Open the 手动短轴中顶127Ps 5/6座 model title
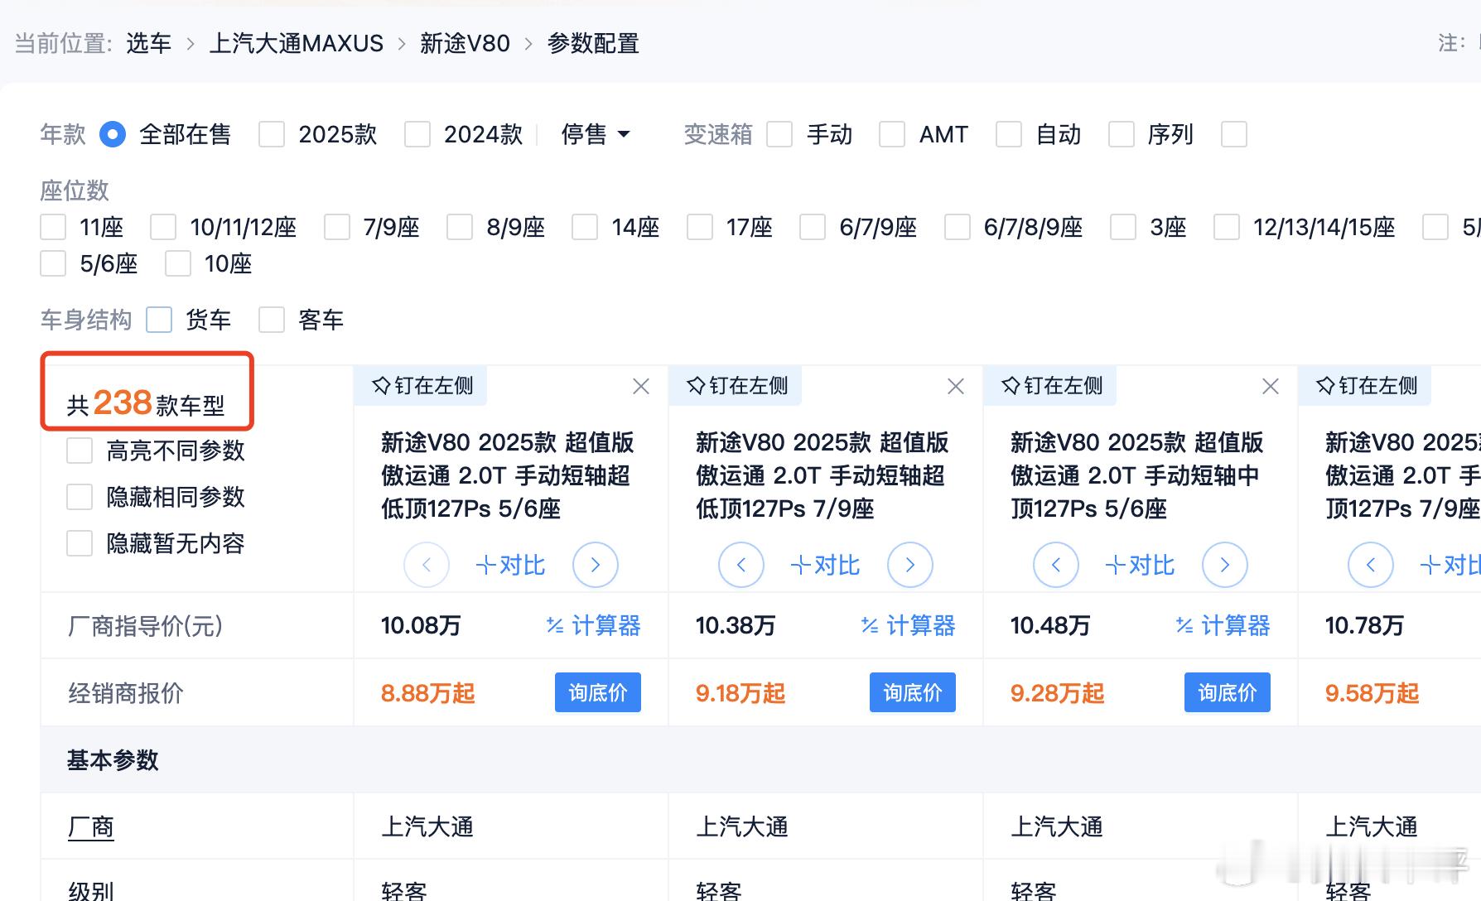Image resolution: width=1481 pixels, height=901 pixels. point(1136,475)
